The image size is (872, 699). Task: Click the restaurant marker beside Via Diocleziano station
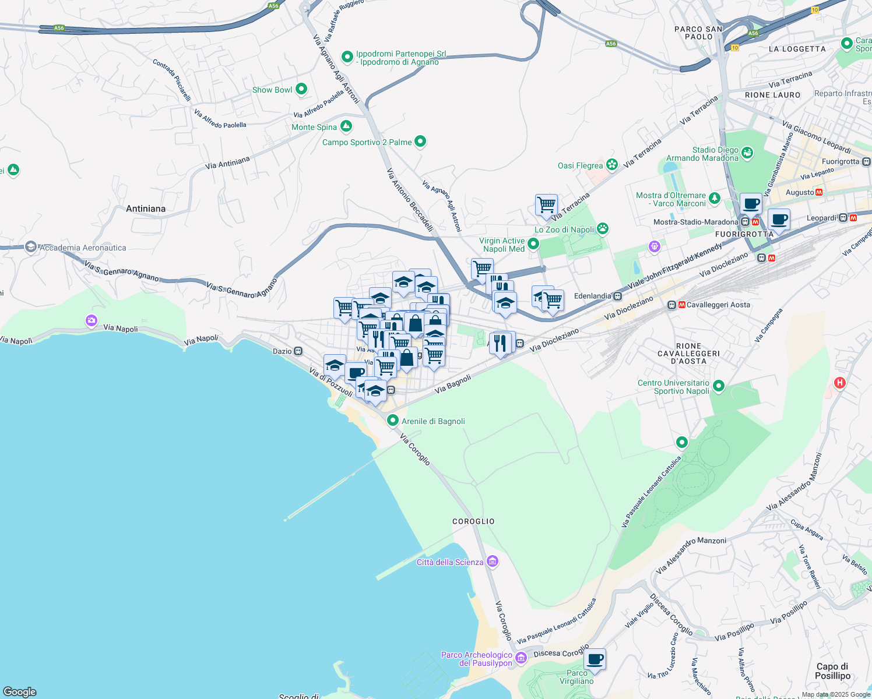pos(500,344)
